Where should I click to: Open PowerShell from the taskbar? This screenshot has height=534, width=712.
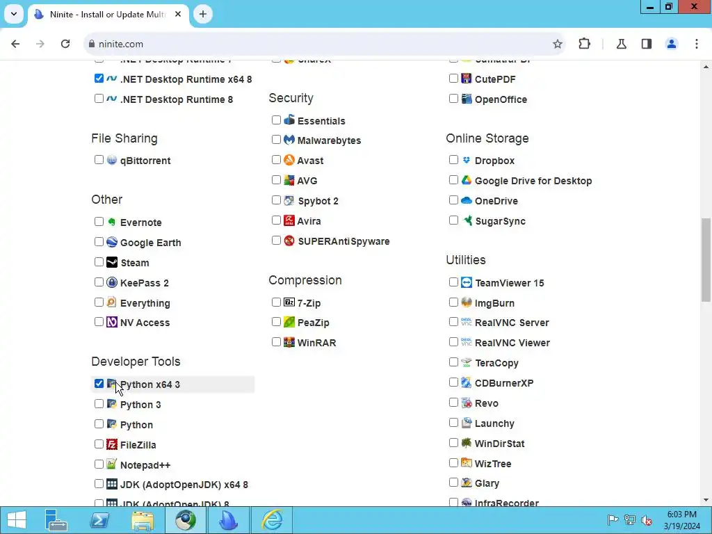coord(99,520)
